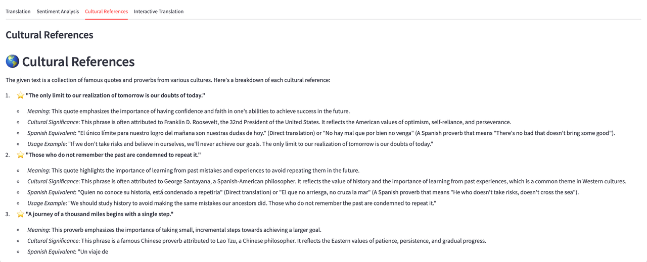
Task: Select the Cultural References tab
Action: [x=106, y=12]
